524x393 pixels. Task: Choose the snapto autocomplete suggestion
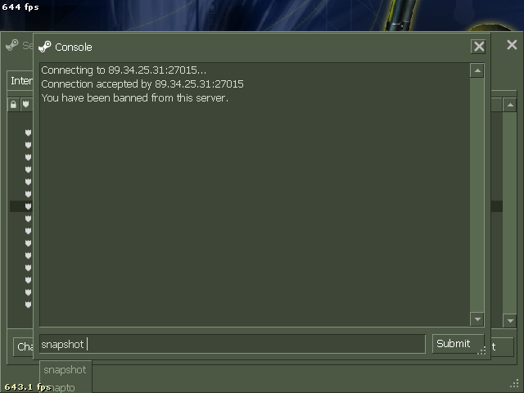65,387
